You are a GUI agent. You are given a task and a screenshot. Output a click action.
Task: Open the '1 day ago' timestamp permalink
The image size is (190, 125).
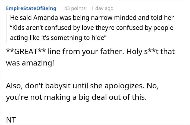click(x=102, y=8)
